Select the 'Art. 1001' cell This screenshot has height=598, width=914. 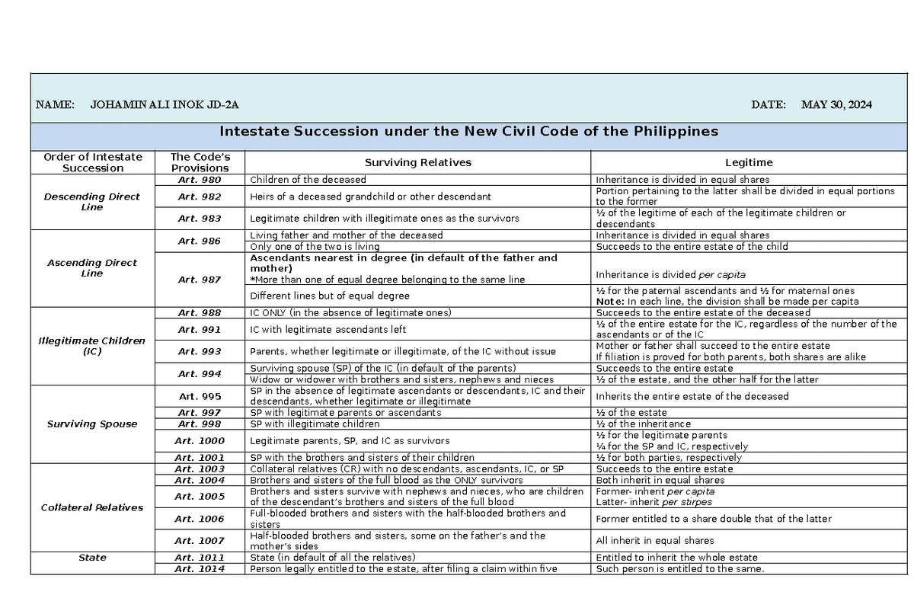tap(200, 458)
